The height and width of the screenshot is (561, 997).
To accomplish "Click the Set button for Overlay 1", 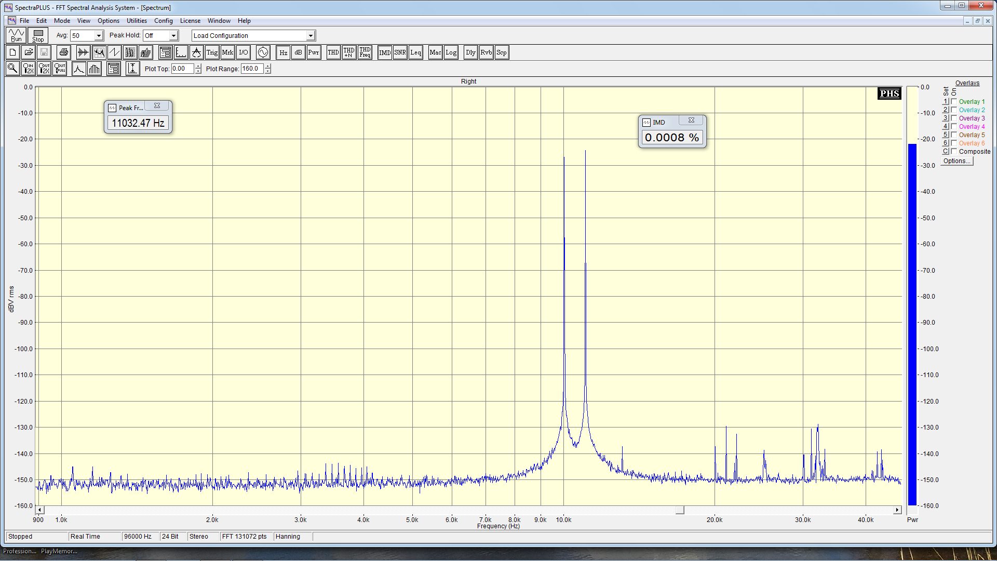I will [x=946, y=102].
